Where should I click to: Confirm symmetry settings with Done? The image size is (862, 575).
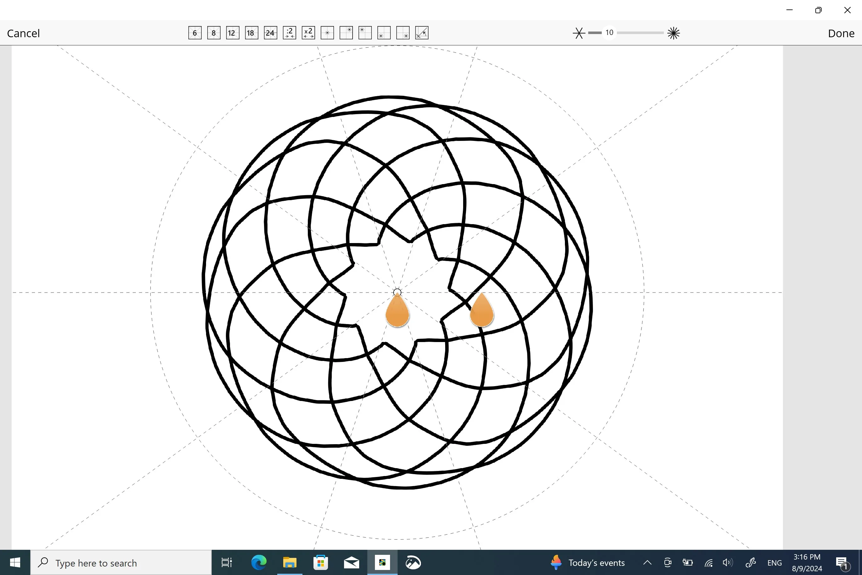[x=841, y=33]
